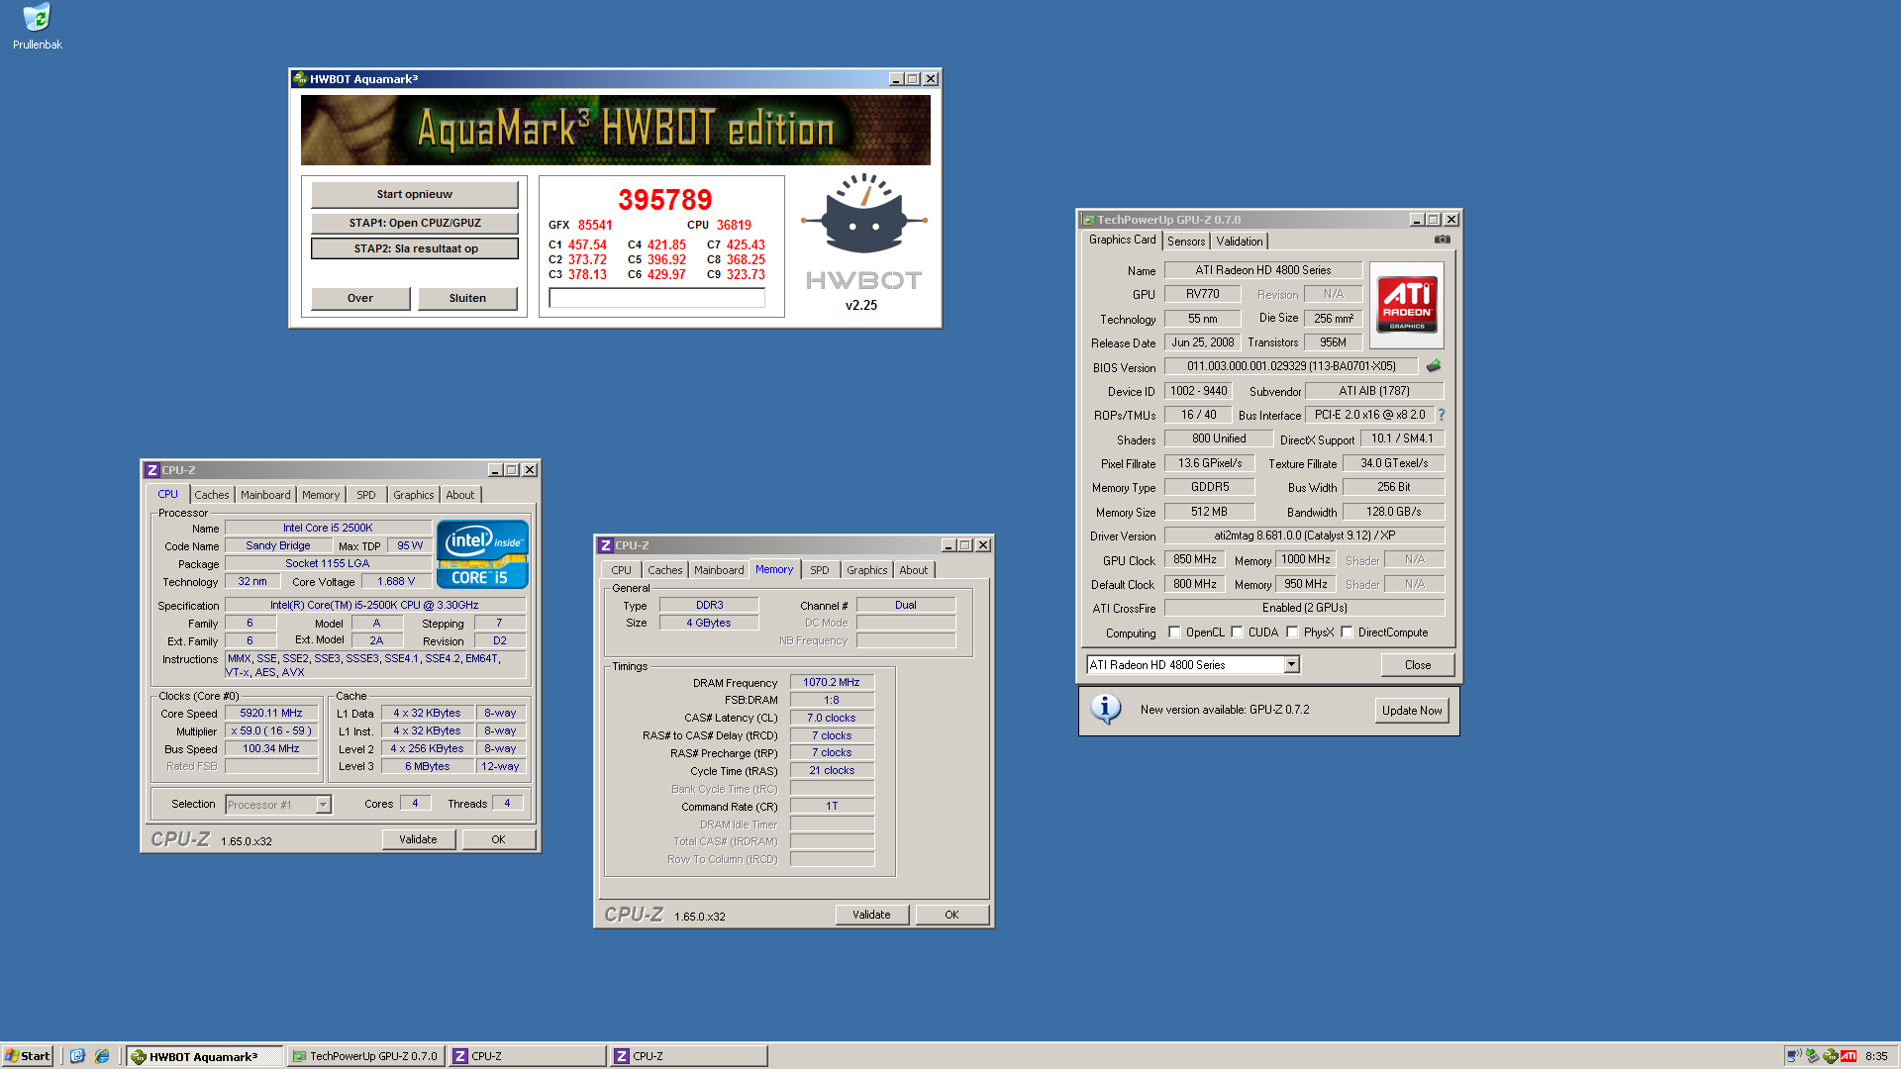The image size is (1901, 1069).
Task: Click the 5920.11 MHz Core Speed value
Action: point(271,713)
